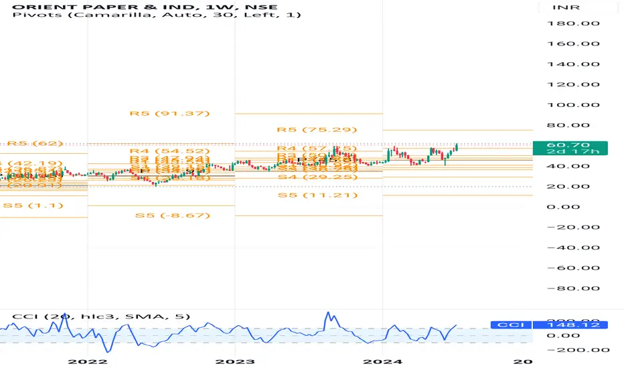Click the 2022 time axis label
The width and height of the screenshot is (624, 368).
[88, 361]
